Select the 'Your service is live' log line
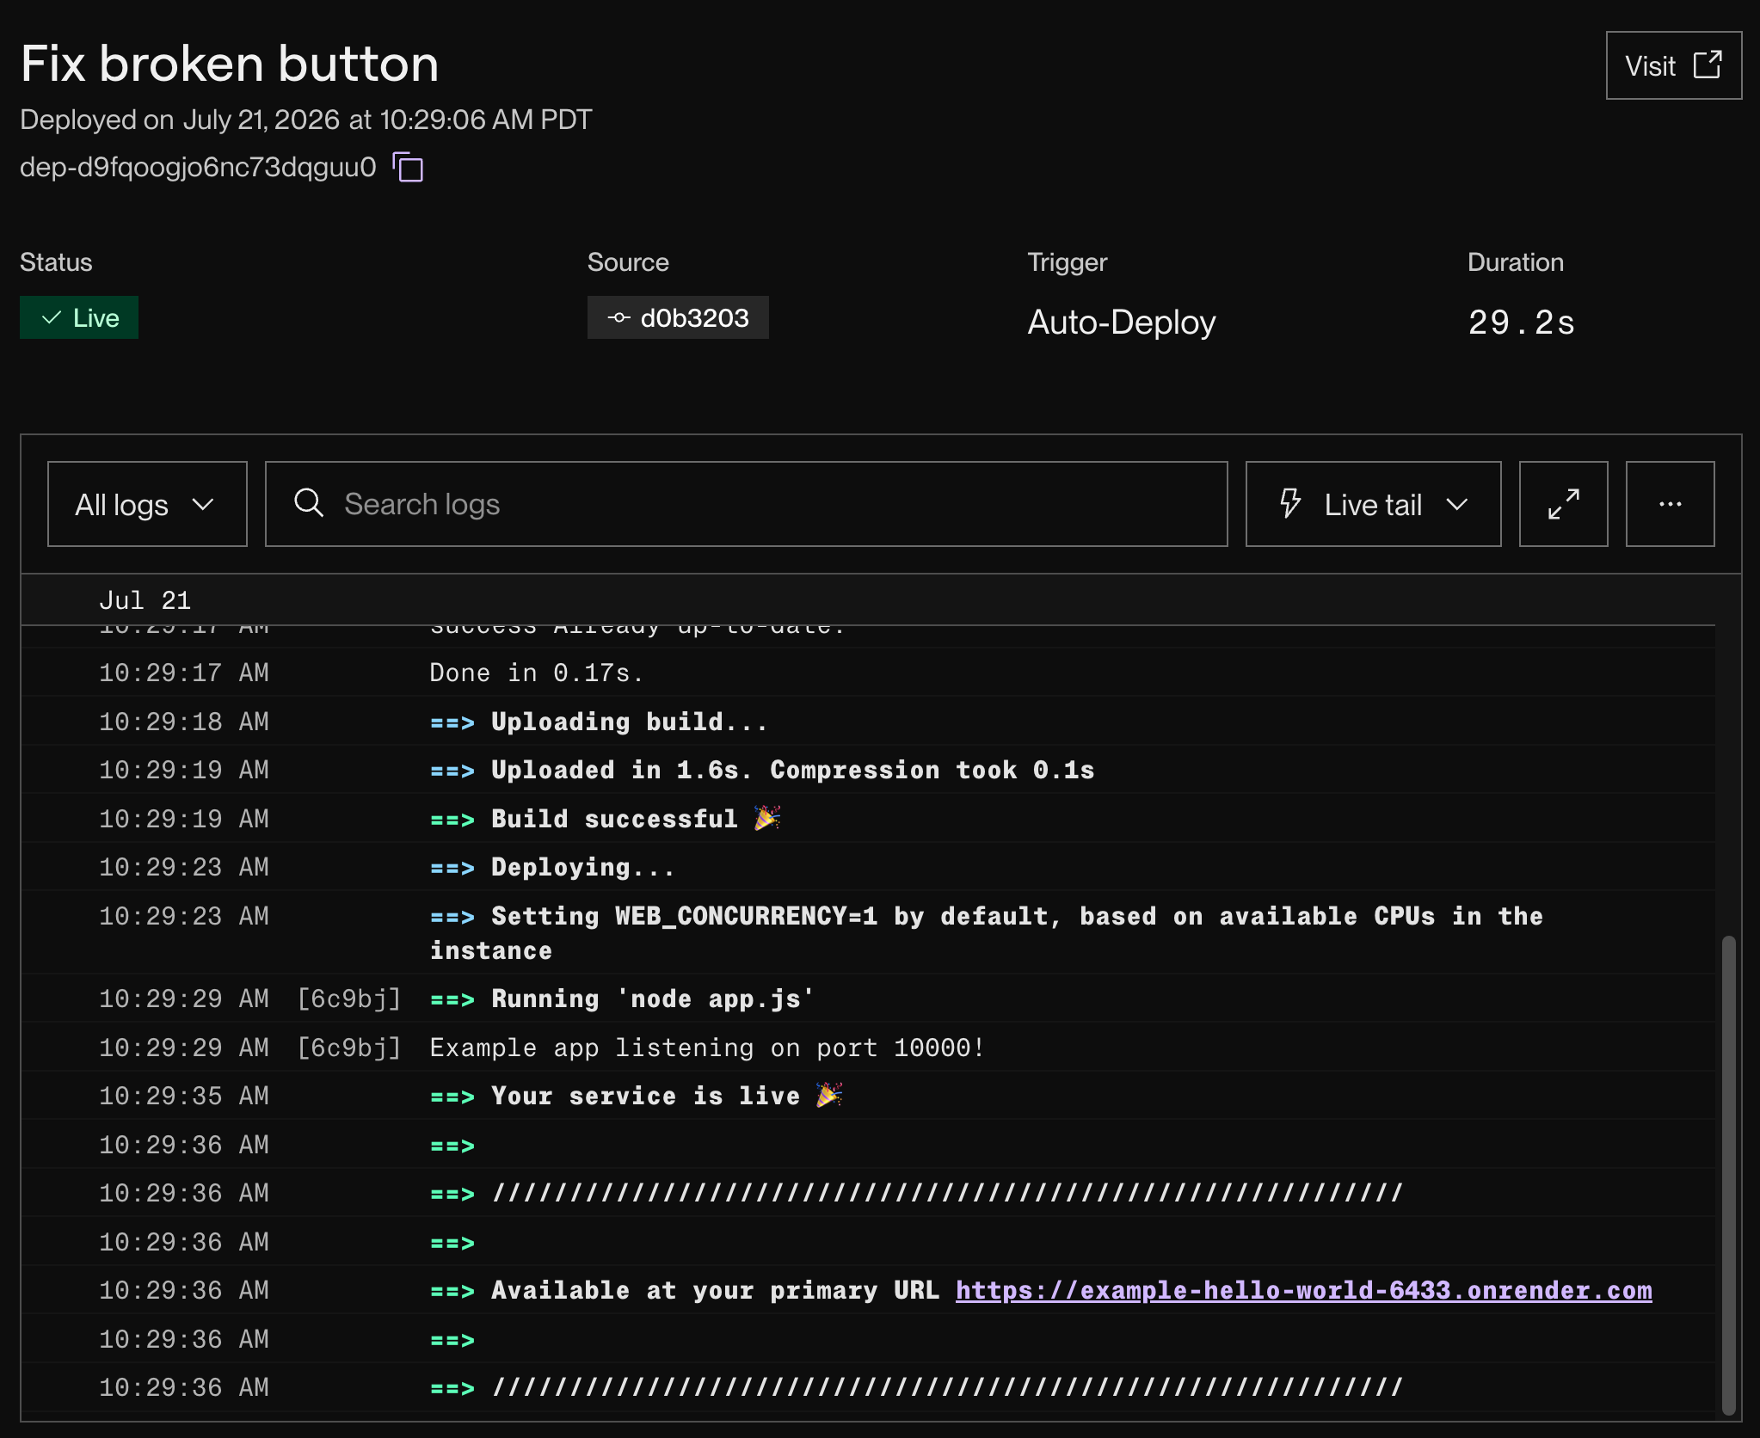This screenshot has width=1760, height=1438. pos(868,1096)
